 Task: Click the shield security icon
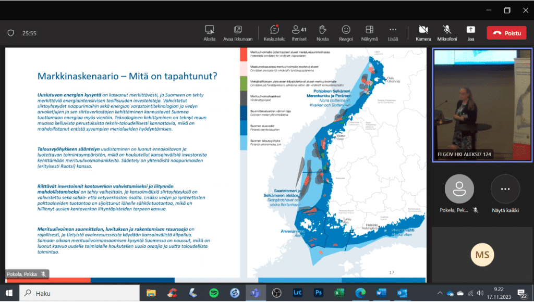click(x=11, y=33)
